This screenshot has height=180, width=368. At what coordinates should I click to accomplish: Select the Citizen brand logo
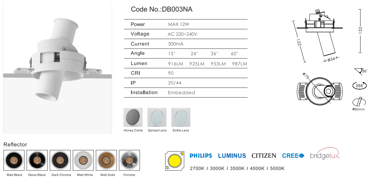tap(264, 156)
